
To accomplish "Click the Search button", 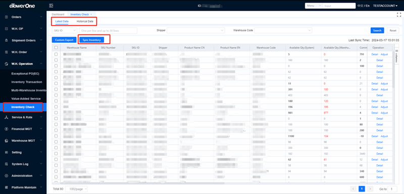I will coord(377,31).
